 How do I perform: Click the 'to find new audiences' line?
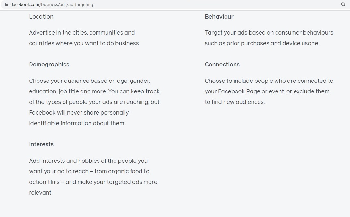235,102
